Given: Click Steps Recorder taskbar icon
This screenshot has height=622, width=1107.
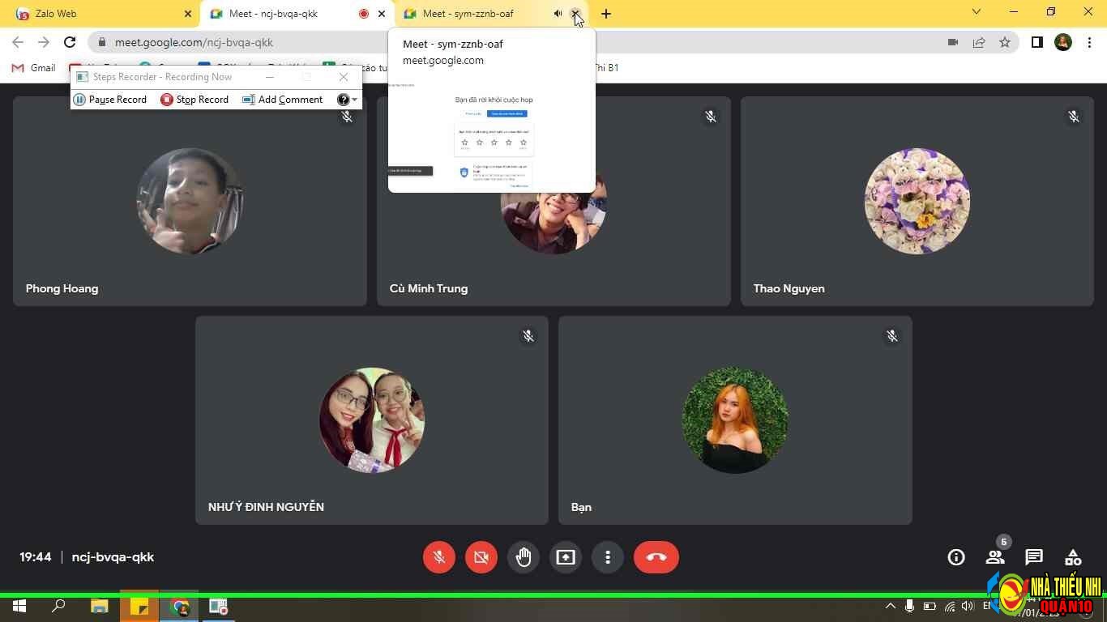Looking at the screenshot, I should point(219,606).
